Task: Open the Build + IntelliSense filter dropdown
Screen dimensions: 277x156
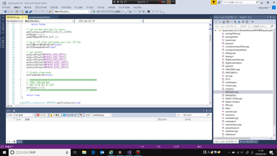Action: 111,115
